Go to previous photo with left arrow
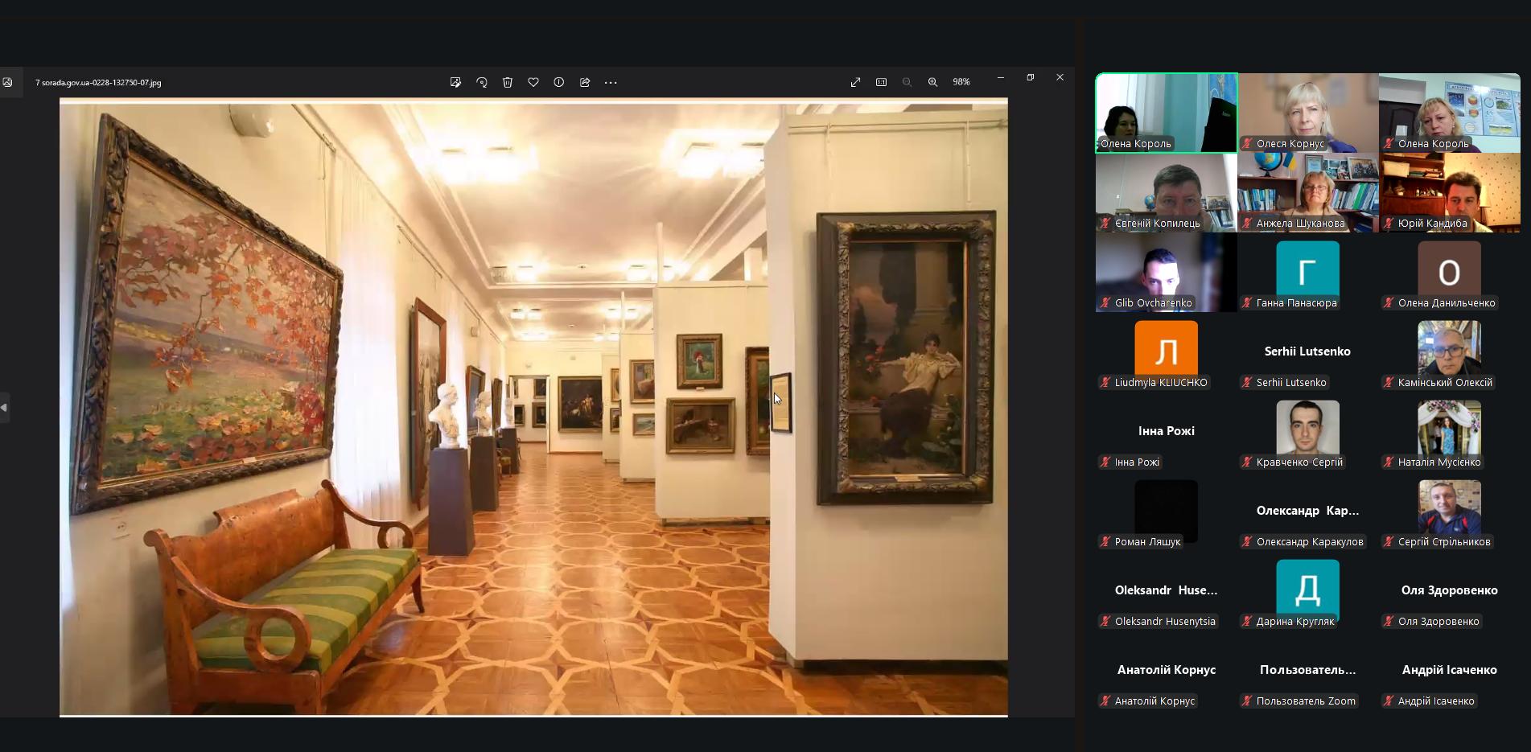The image size is (1531, 752). [4, 408]
